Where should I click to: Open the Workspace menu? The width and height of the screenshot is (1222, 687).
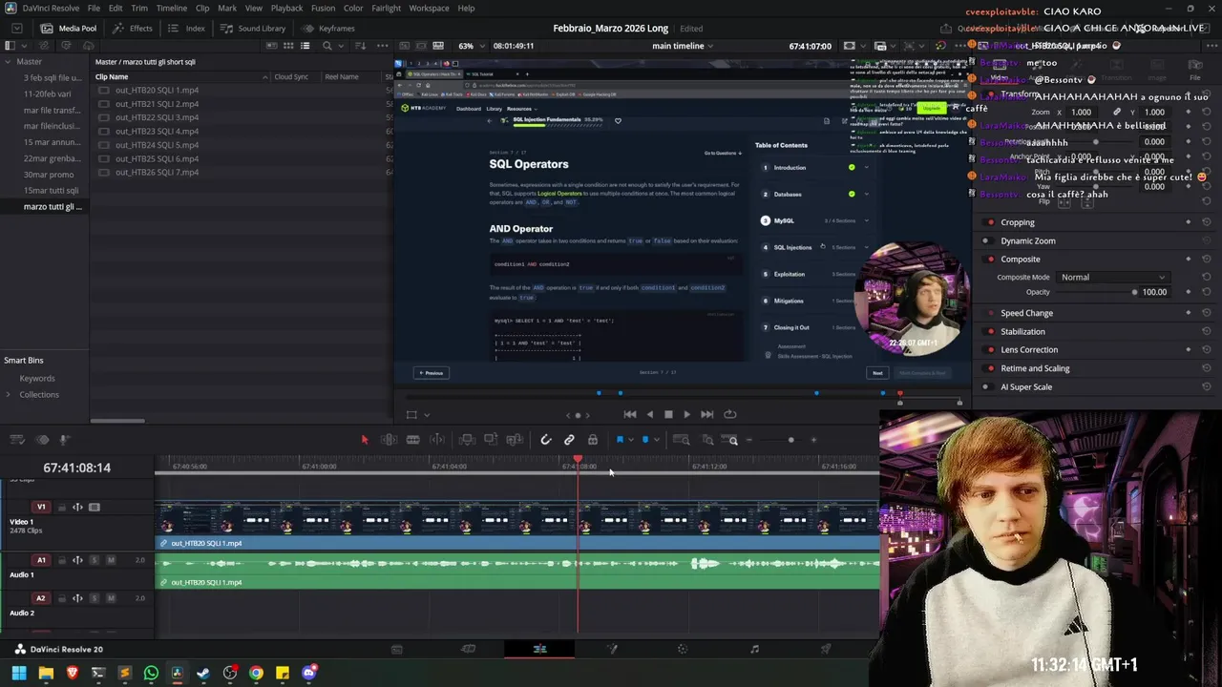coord(429,8)
